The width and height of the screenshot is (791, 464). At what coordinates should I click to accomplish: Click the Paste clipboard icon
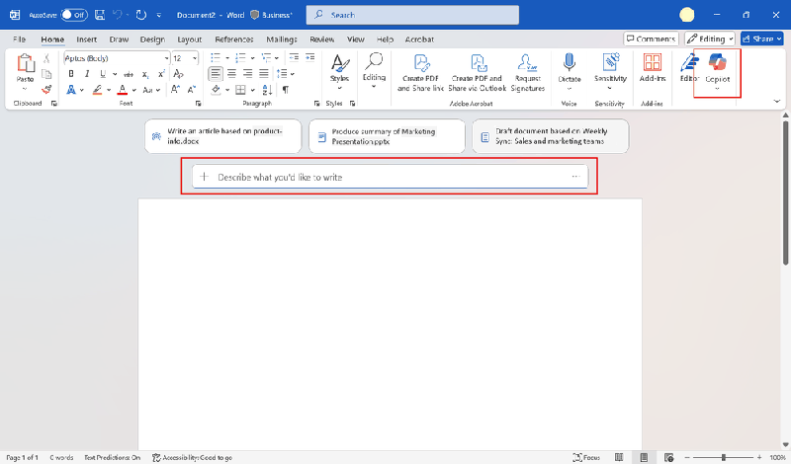tap(26, 63)
